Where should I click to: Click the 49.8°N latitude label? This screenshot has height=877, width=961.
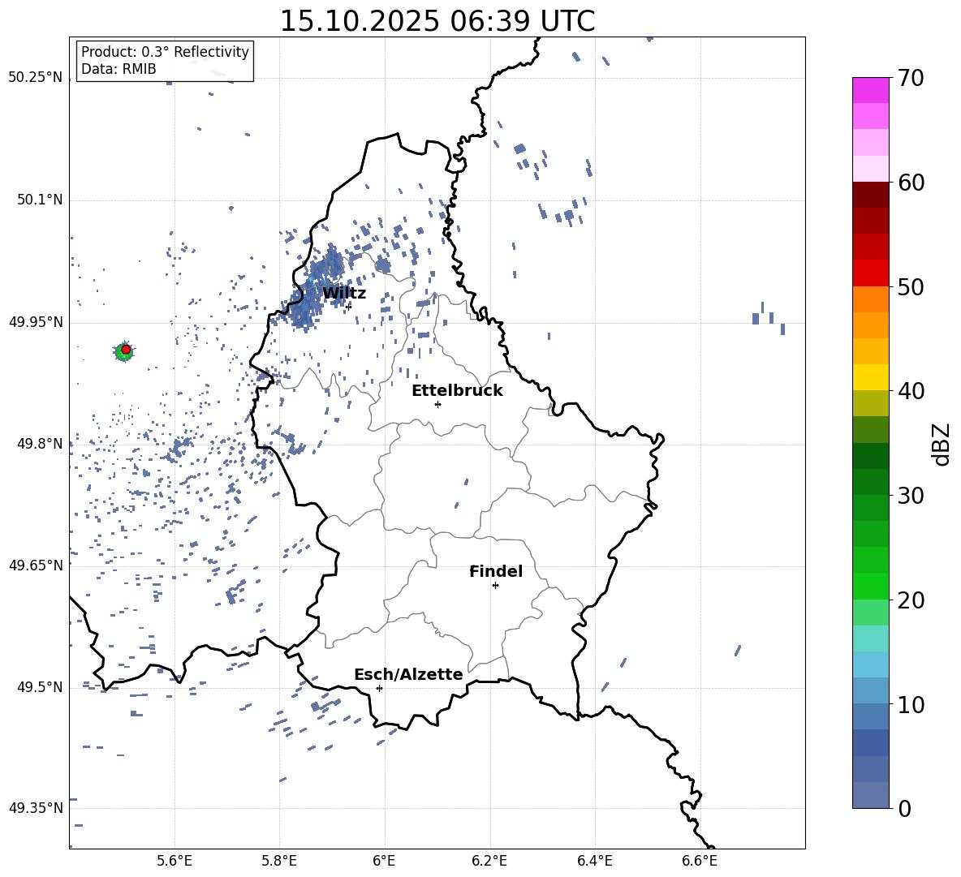click(41, 444)
